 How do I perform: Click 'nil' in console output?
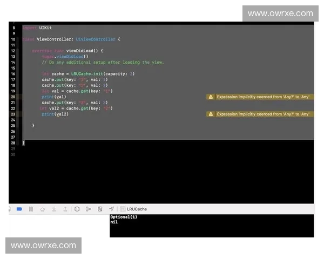[x=114, y=222]
